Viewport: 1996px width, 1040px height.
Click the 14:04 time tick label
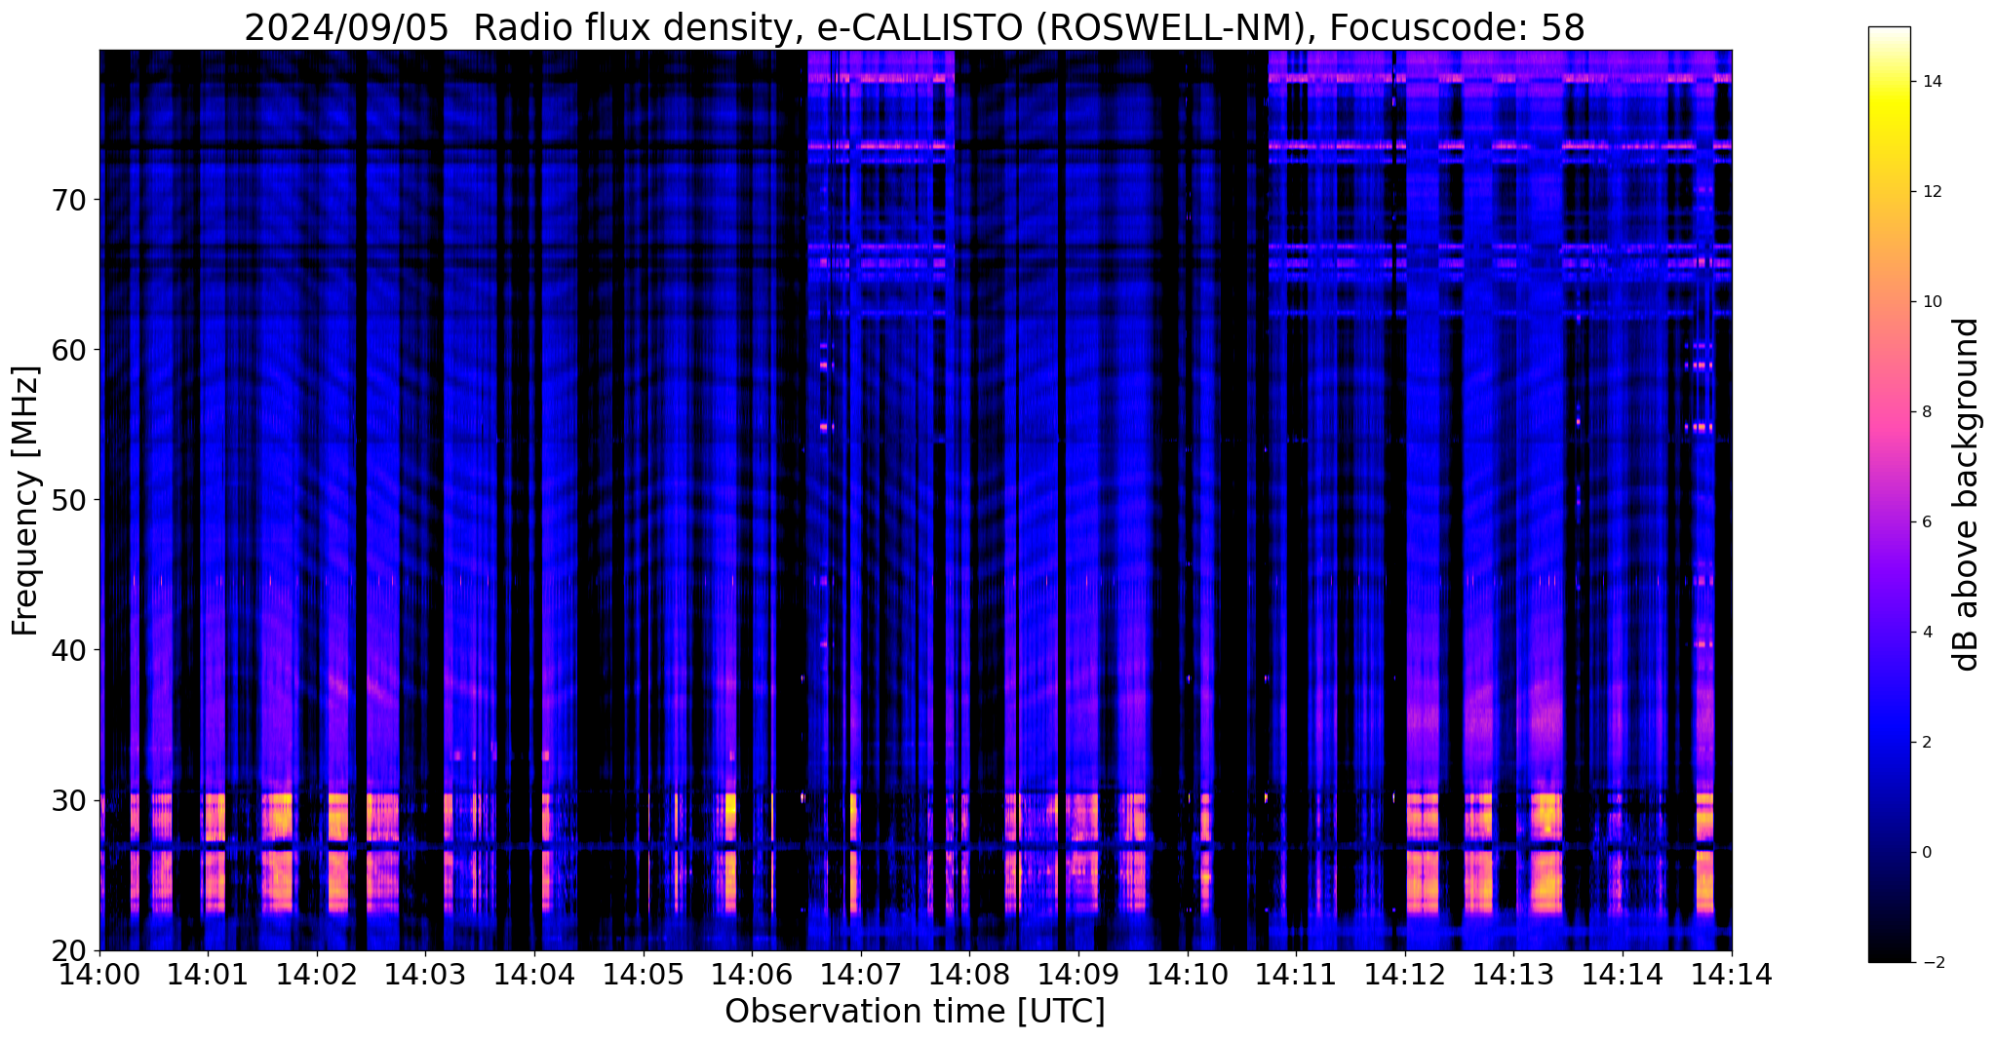[533, 973]
